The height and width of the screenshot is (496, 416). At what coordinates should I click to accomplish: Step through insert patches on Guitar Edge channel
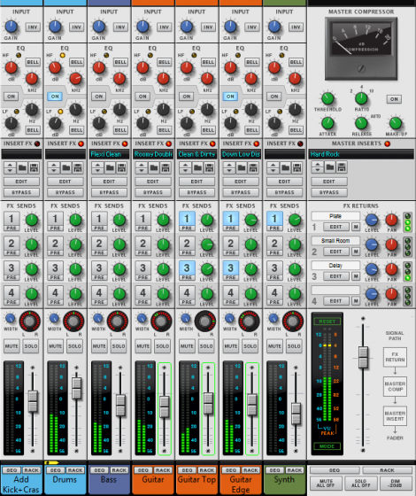click(229, 167)
